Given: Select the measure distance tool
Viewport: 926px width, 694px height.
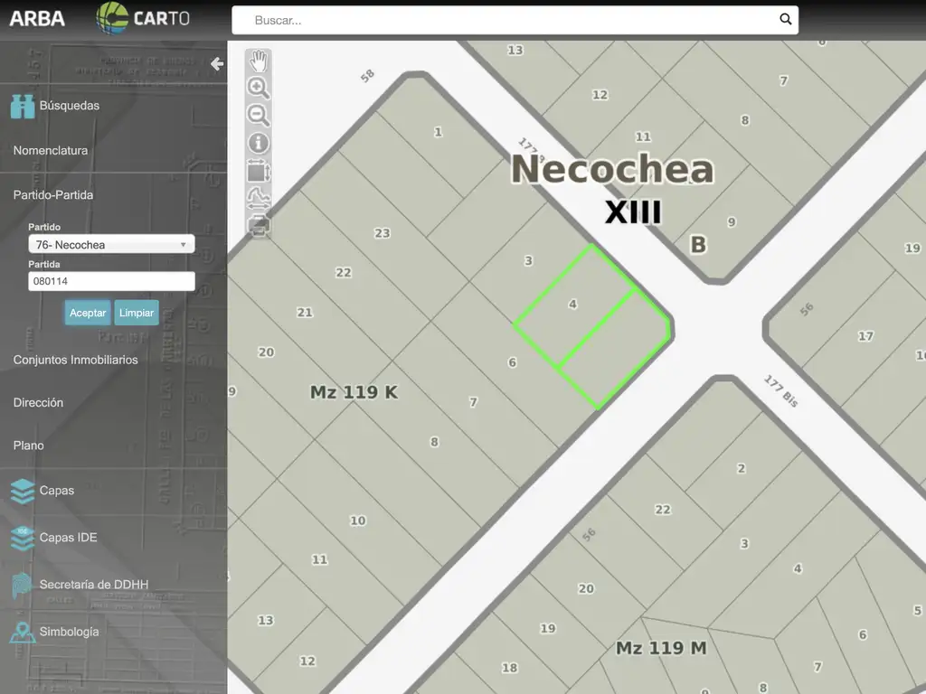Looking at the screenshot, I should (x=259, y=198).
